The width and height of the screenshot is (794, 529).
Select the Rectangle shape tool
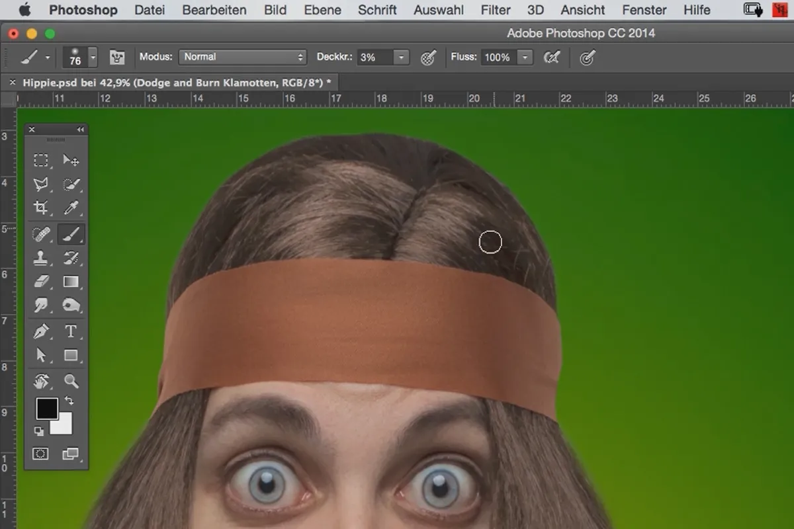pos(71,355)
